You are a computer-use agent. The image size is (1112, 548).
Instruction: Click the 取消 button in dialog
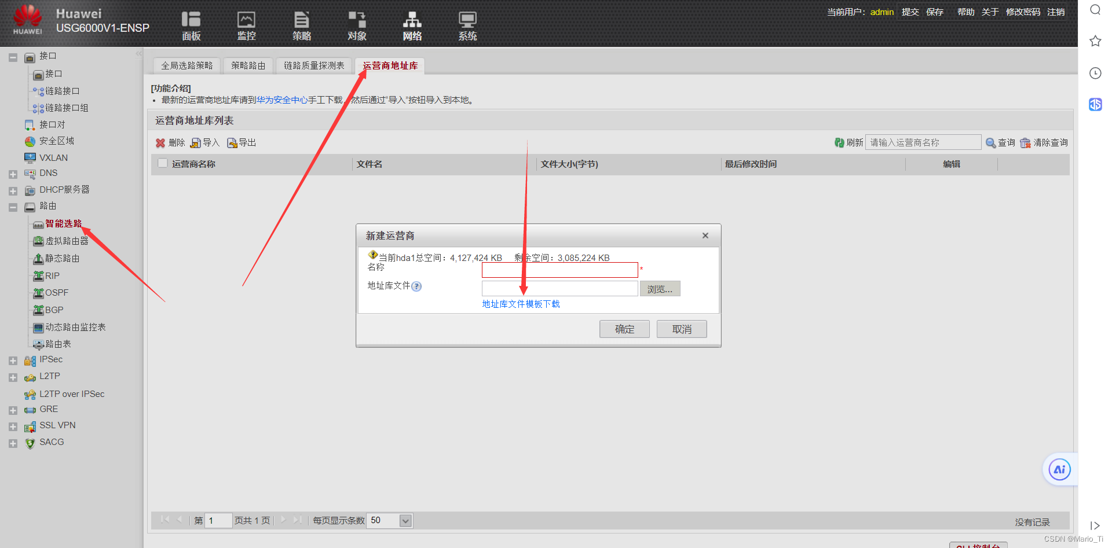tap(682, 329)
